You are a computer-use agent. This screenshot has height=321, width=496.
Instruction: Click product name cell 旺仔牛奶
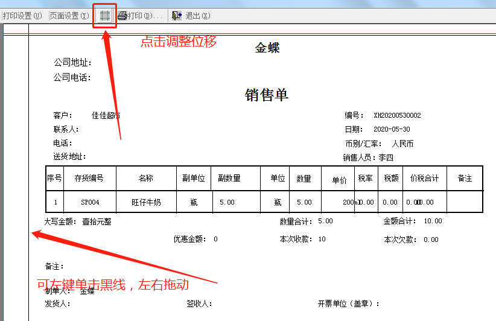(146, 202)
